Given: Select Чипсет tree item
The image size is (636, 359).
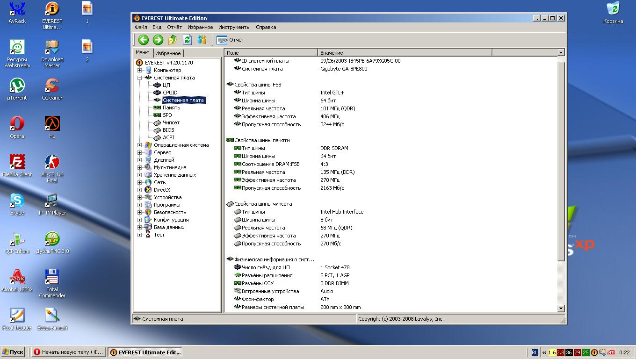Looking at the screenshot, I should [171, 122].
